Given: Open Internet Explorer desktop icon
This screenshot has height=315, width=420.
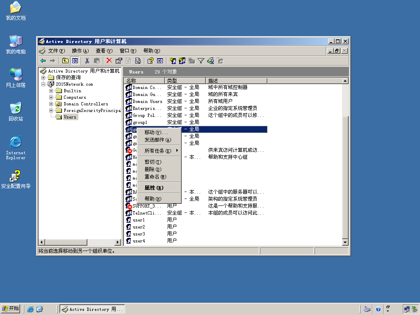Looking at the screenshot, I should (16, 148).
